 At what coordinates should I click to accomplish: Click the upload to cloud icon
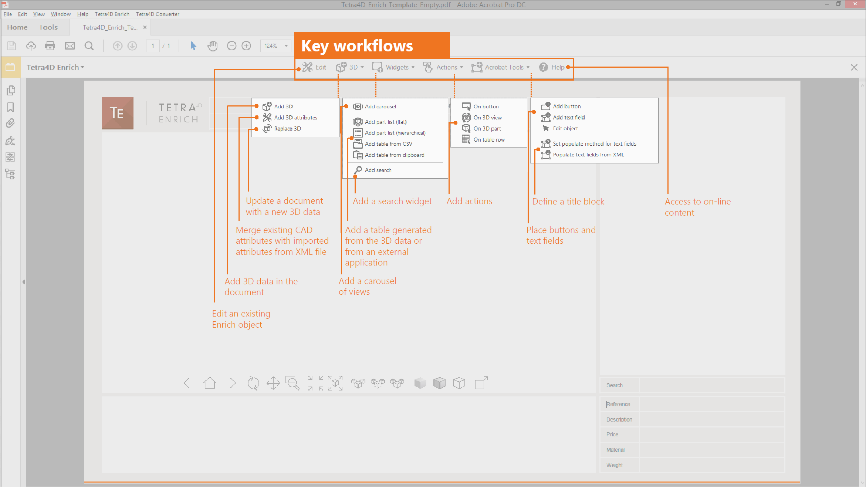coord(31,45)
